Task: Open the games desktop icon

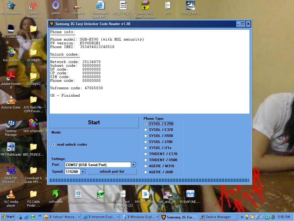Action: [56, 8]
